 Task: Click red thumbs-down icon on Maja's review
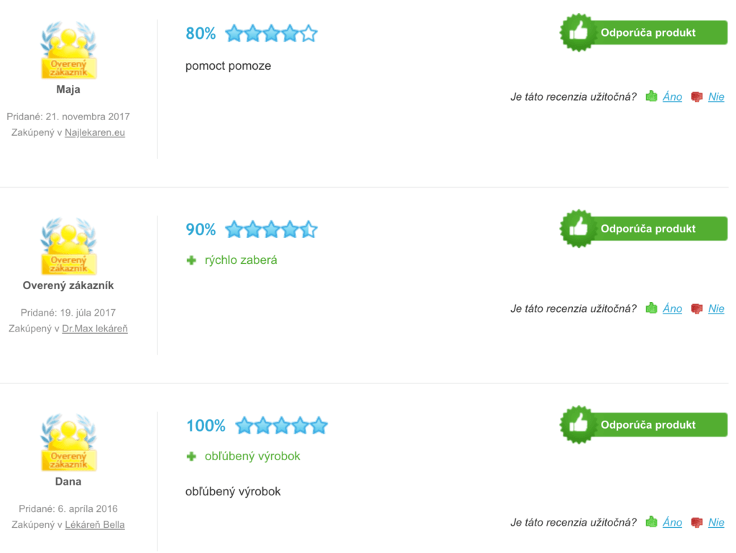(x=696, y=96)
